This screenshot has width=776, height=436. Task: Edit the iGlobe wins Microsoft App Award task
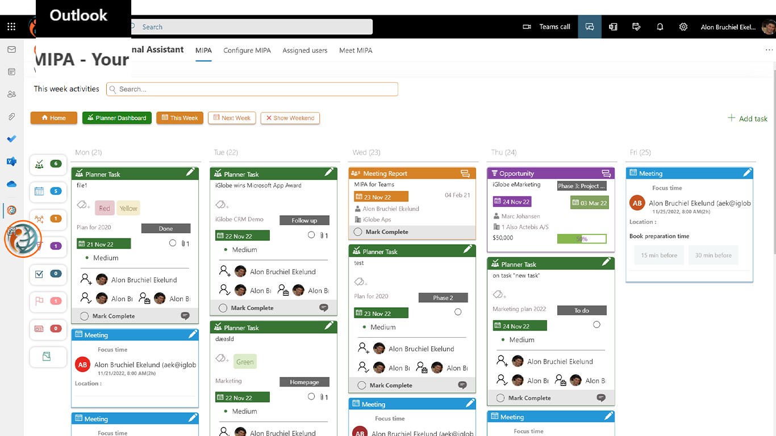click(x=329, y=172)
